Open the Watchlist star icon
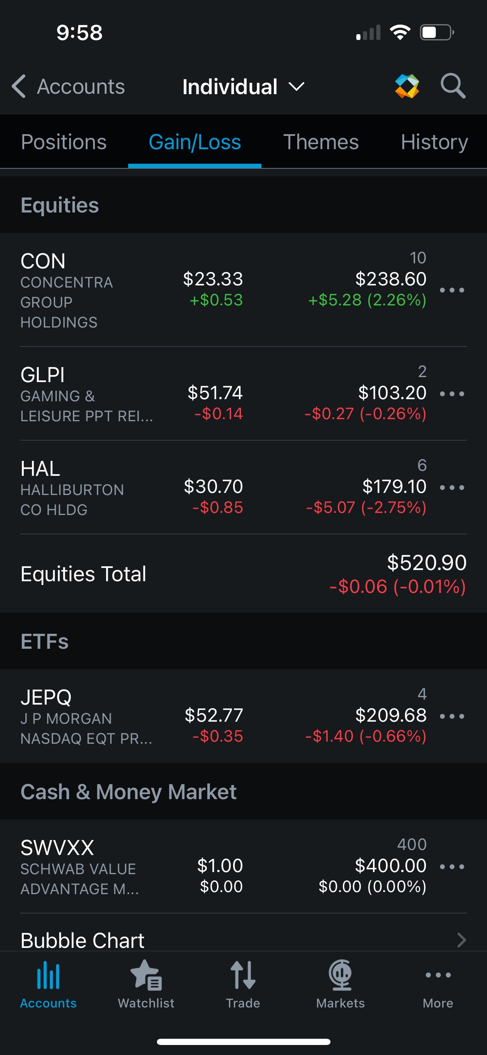 146,975
